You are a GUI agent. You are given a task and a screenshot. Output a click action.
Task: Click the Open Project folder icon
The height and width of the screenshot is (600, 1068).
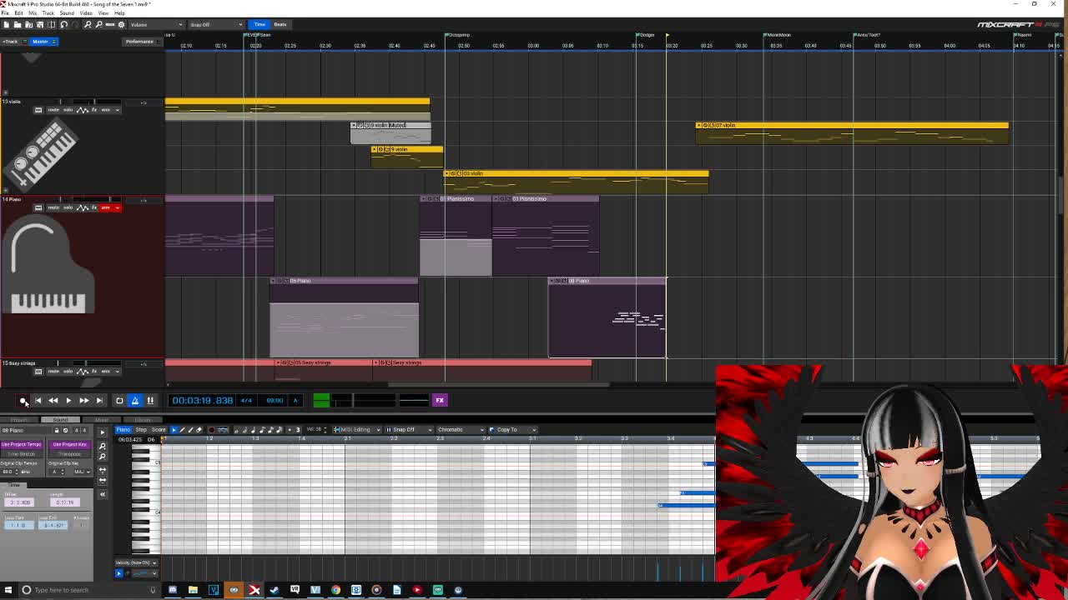click(18, 24)
